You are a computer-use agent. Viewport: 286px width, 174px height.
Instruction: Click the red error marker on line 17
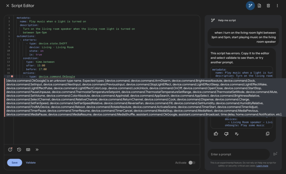coord(11,76)
